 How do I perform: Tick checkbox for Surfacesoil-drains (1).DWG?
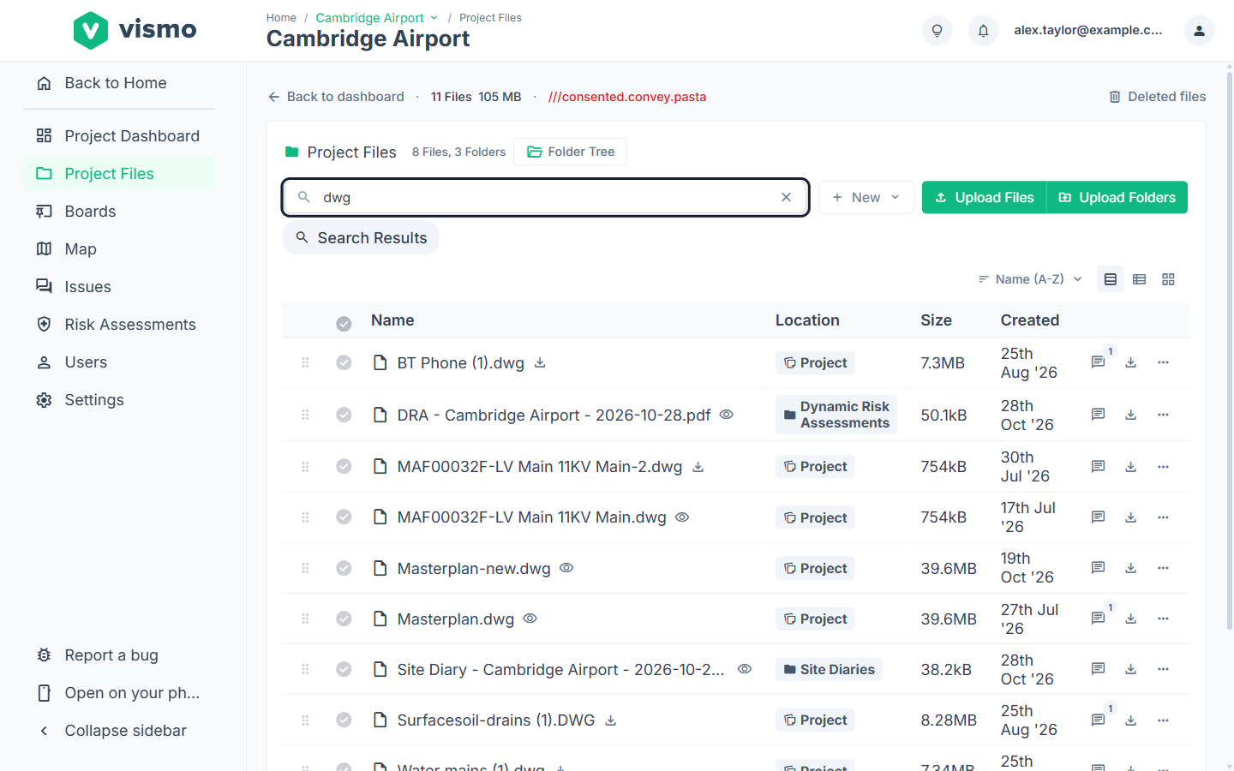click(344, 720)
